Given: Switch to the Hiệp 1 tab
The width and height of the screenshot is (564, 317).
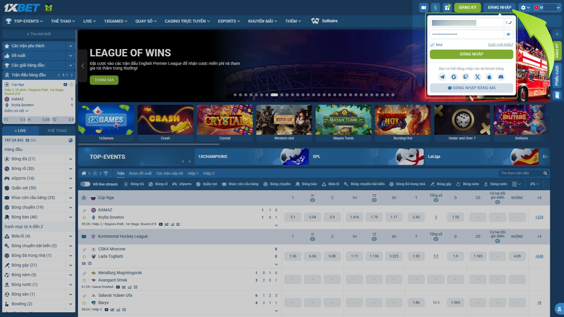Looking at the screenshot, I should [x=193, y=173].
